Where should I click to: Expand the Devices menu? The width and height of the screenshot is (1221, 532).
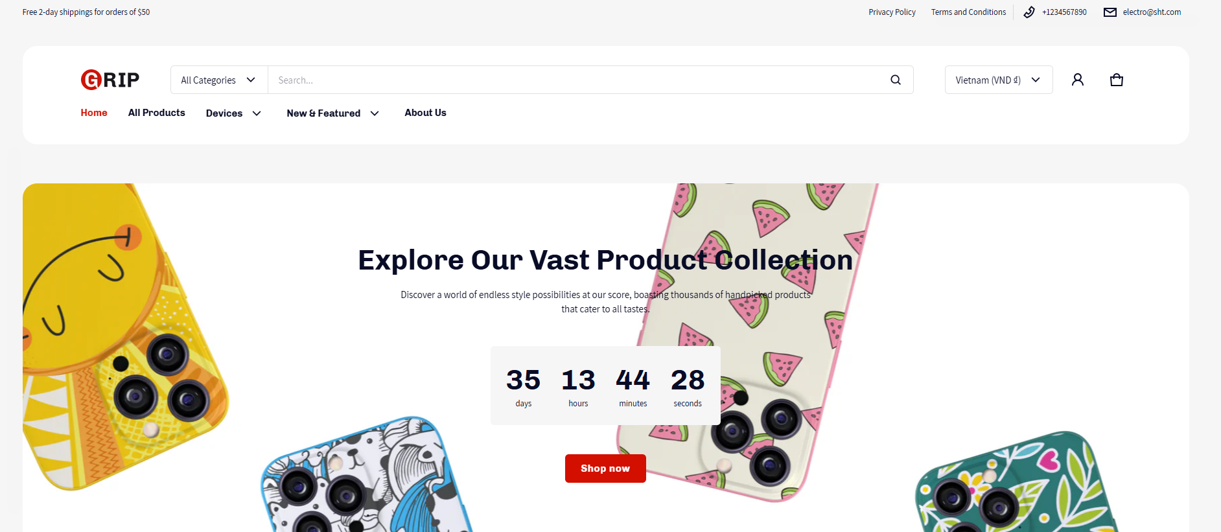(233, 113)
